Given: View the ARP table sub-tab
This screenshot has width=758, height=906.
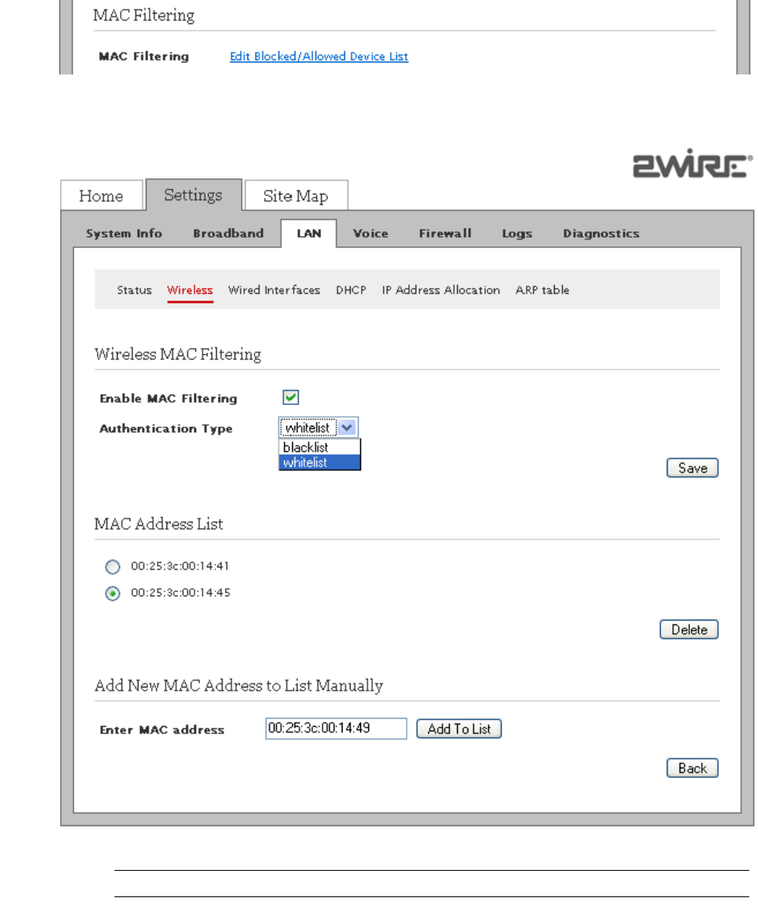Looking at the screenshot, I should [x=542, y=290].
